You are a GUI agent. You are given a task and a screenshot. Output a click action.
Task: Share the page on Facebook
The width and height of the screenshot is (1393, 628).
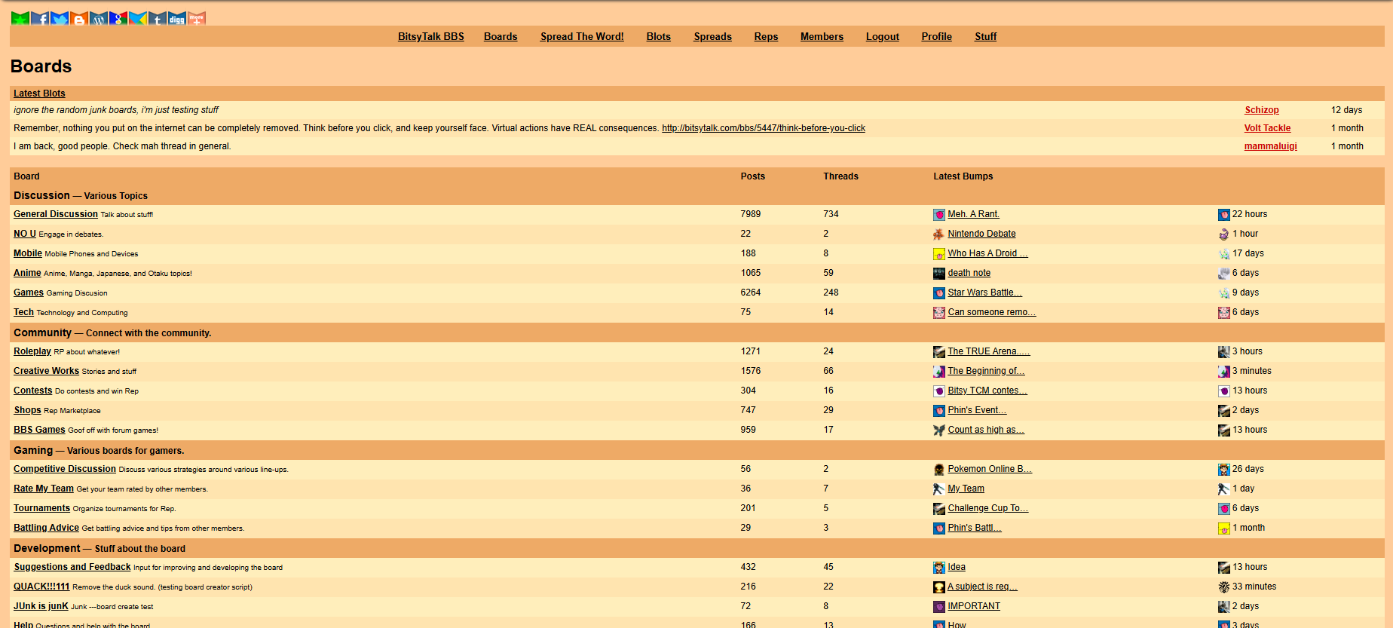tap(40, 18)
